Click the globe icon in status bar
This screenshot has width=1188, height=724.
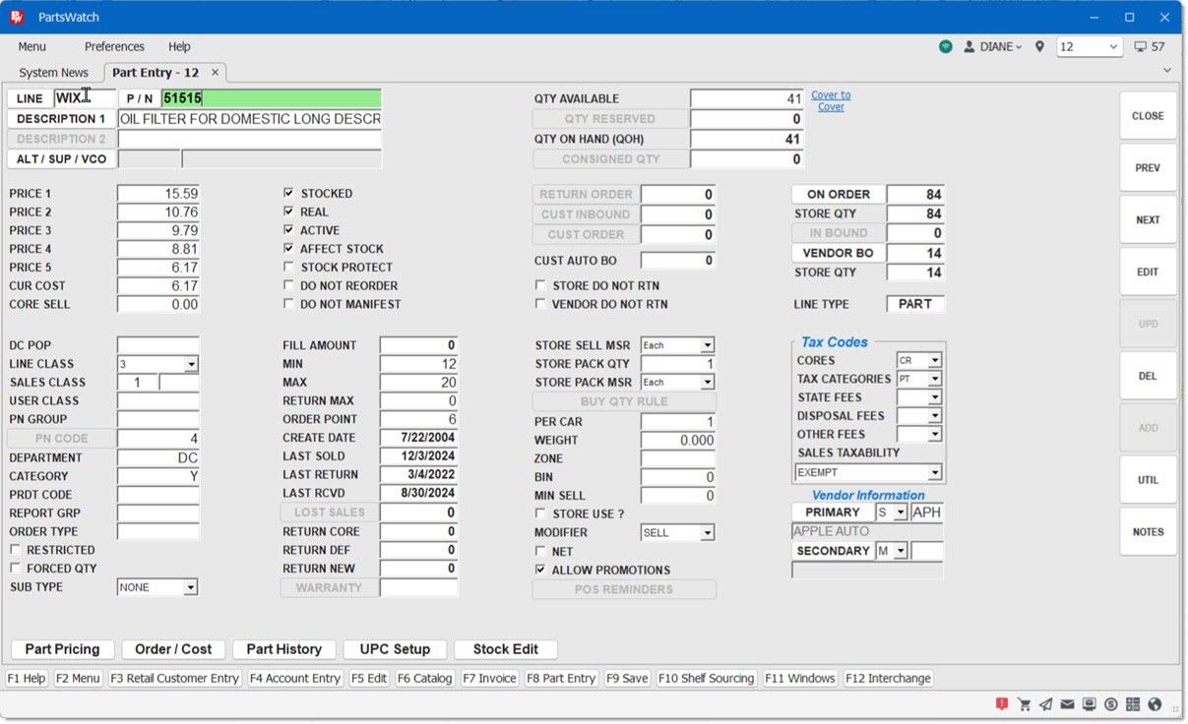(x=1155, y=704)
